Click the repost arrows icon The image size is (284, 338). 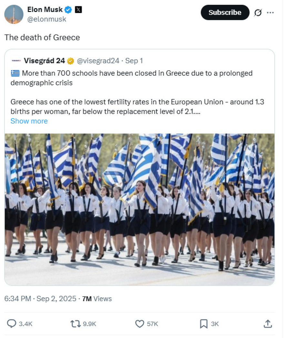point(76,323)
